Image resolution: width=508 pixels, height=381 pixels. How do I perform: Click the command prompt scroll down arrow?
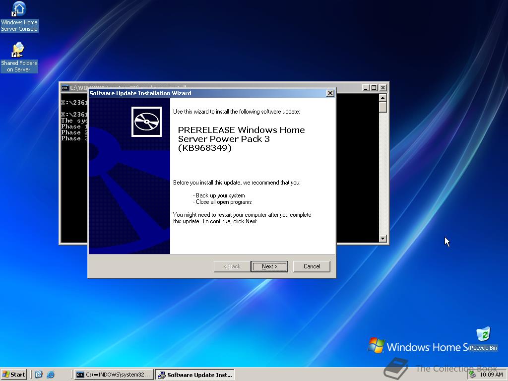[x=382, y=239]
